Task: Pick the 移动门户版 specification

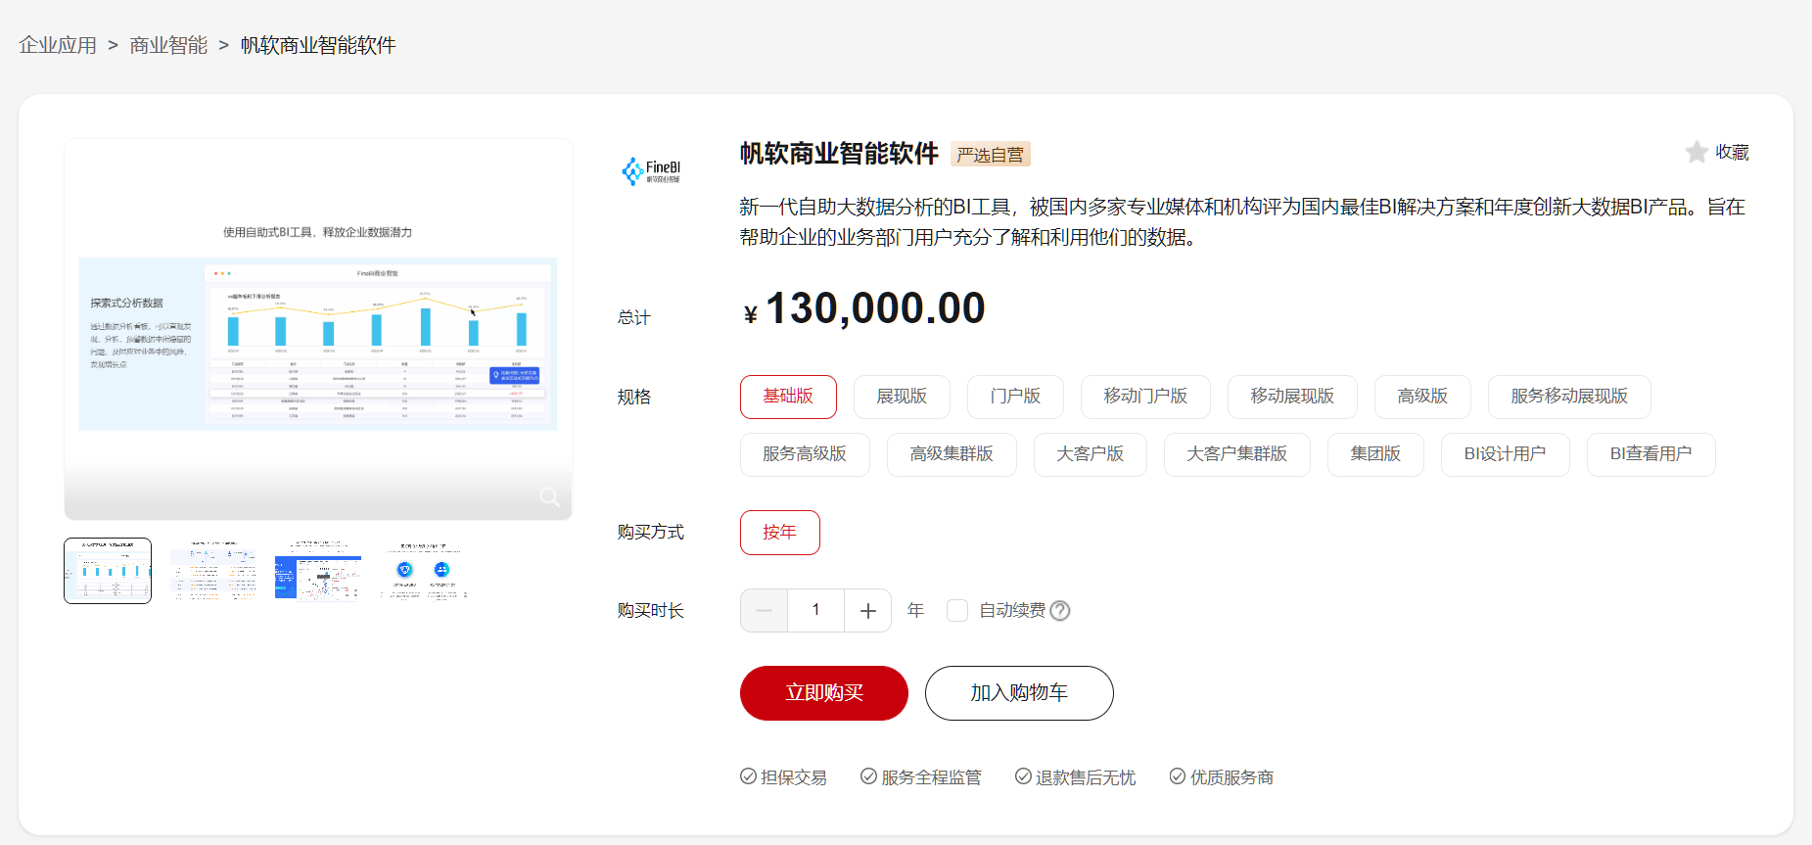Action: point(1145,397)
